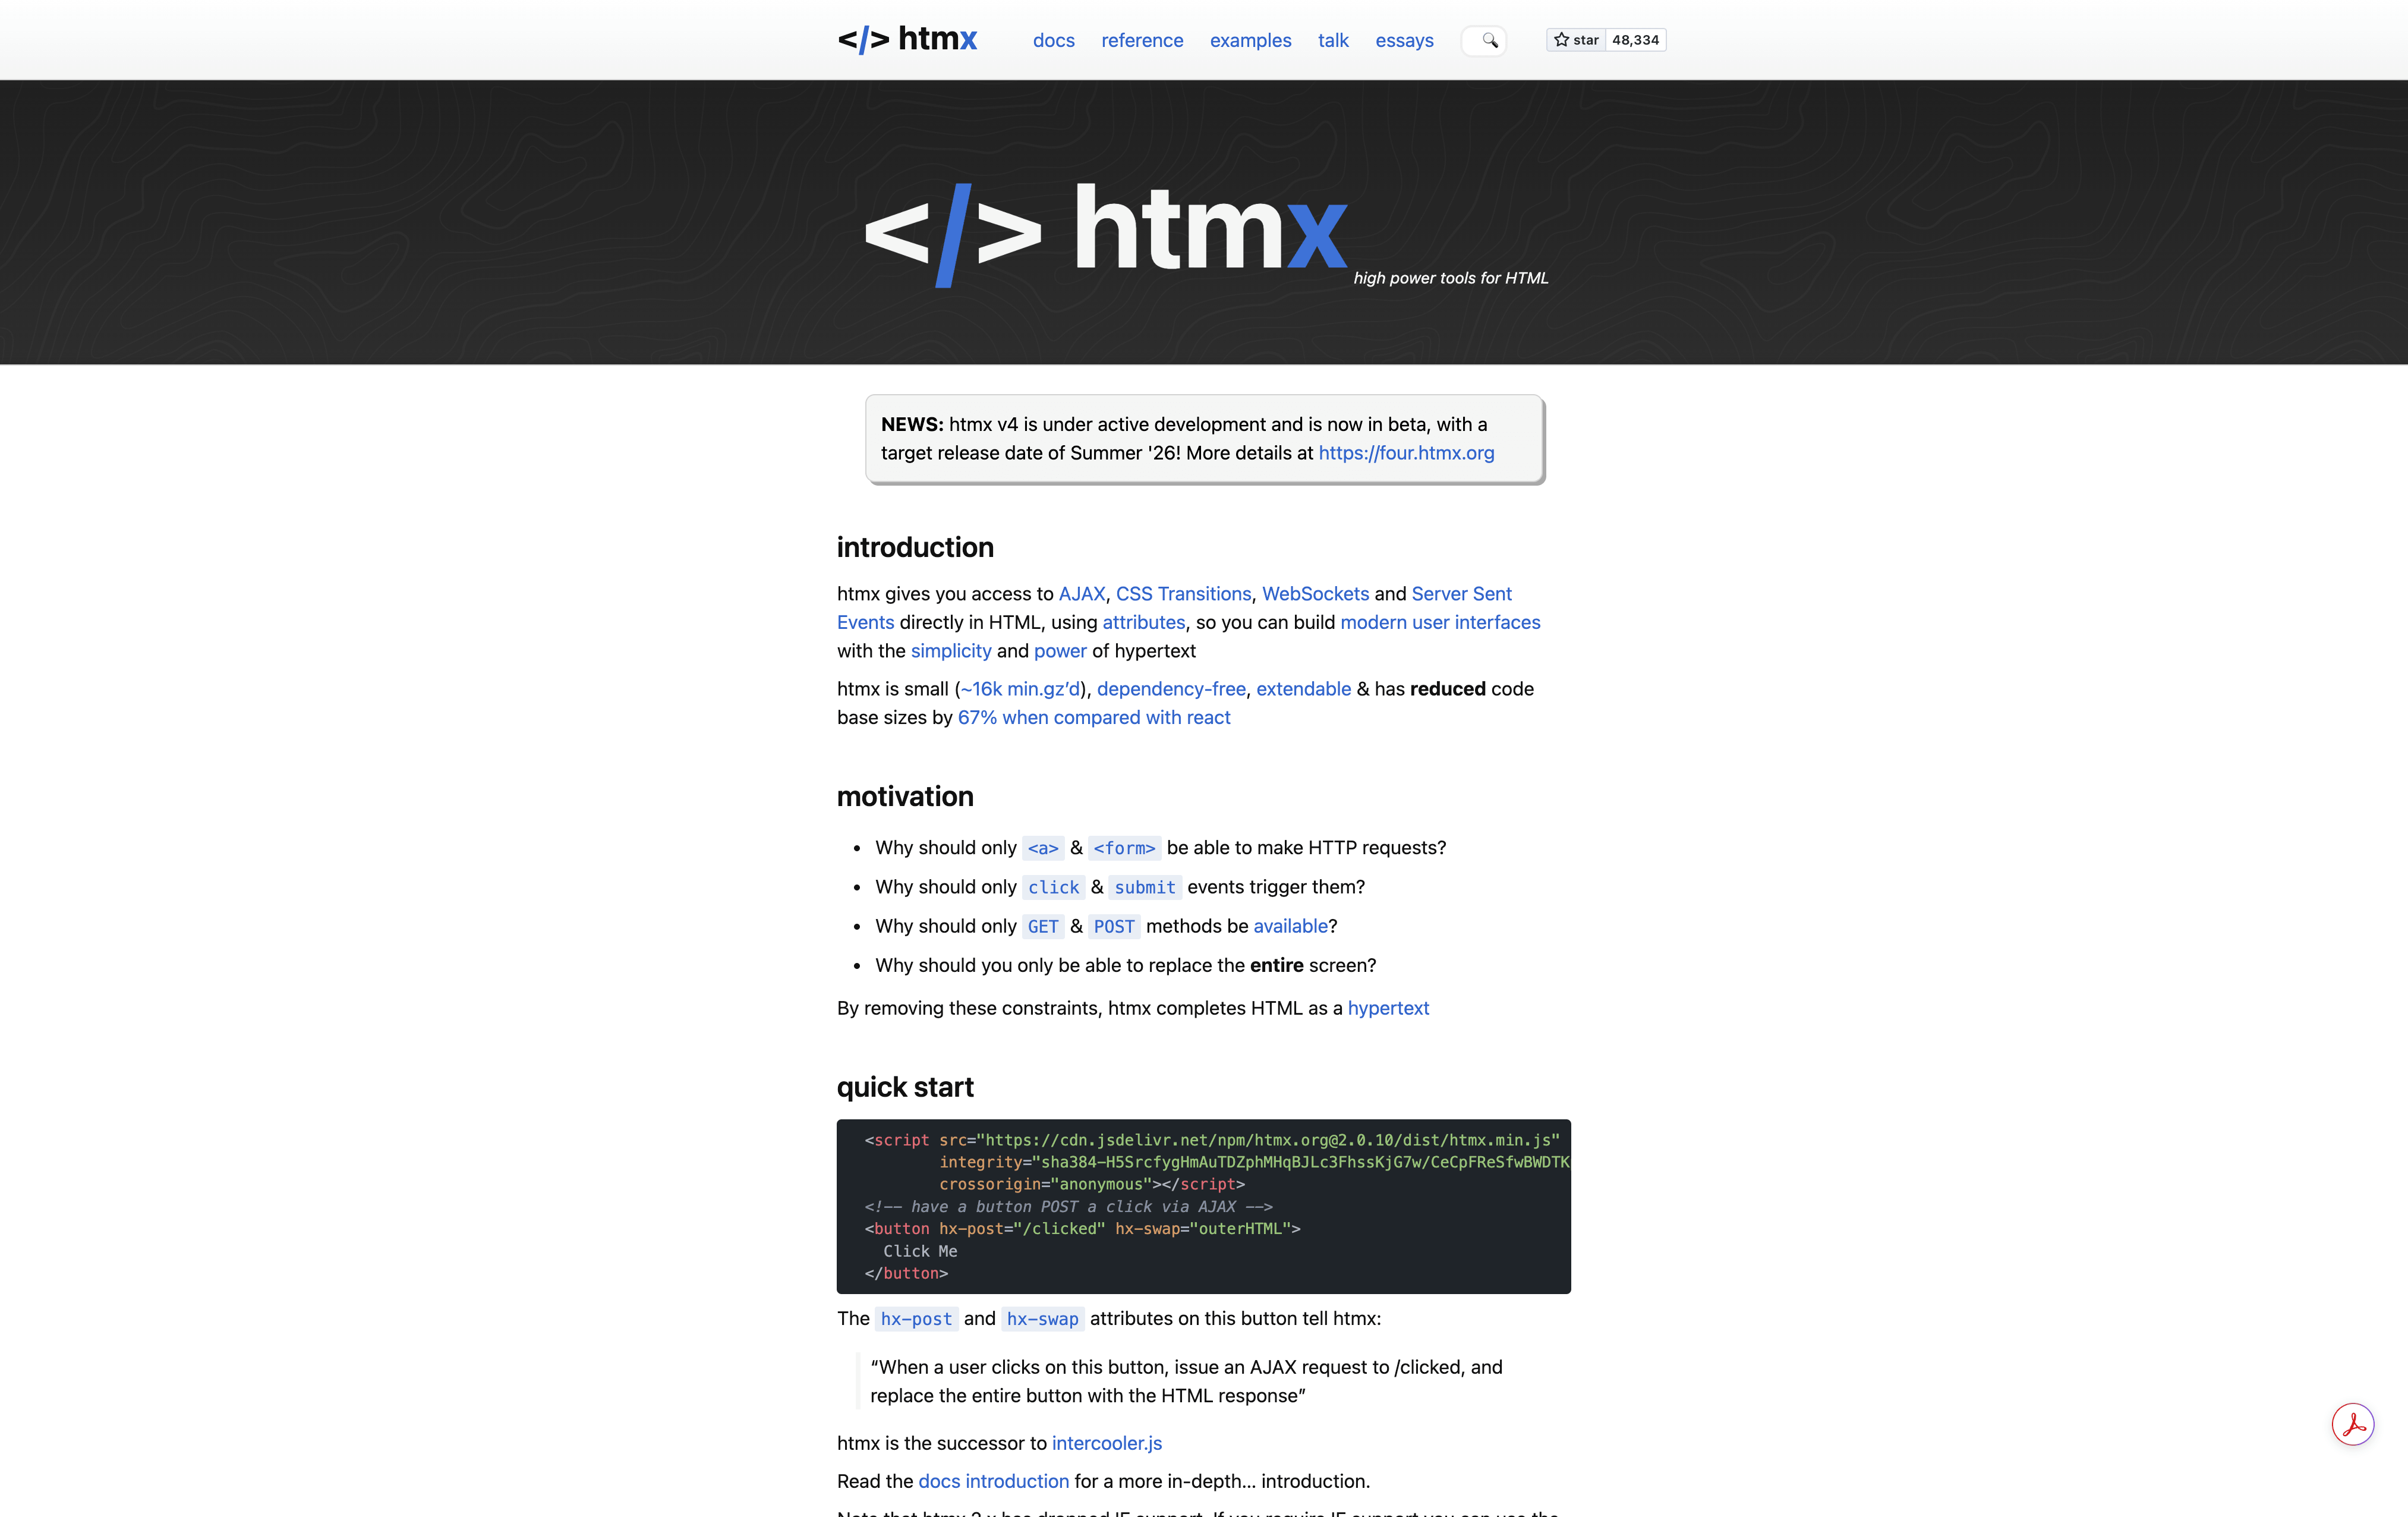The height and width of the screenshot is (1517, 2408).
Task: Open the intercooler.js link
Action: [x=1106, y=1443]
